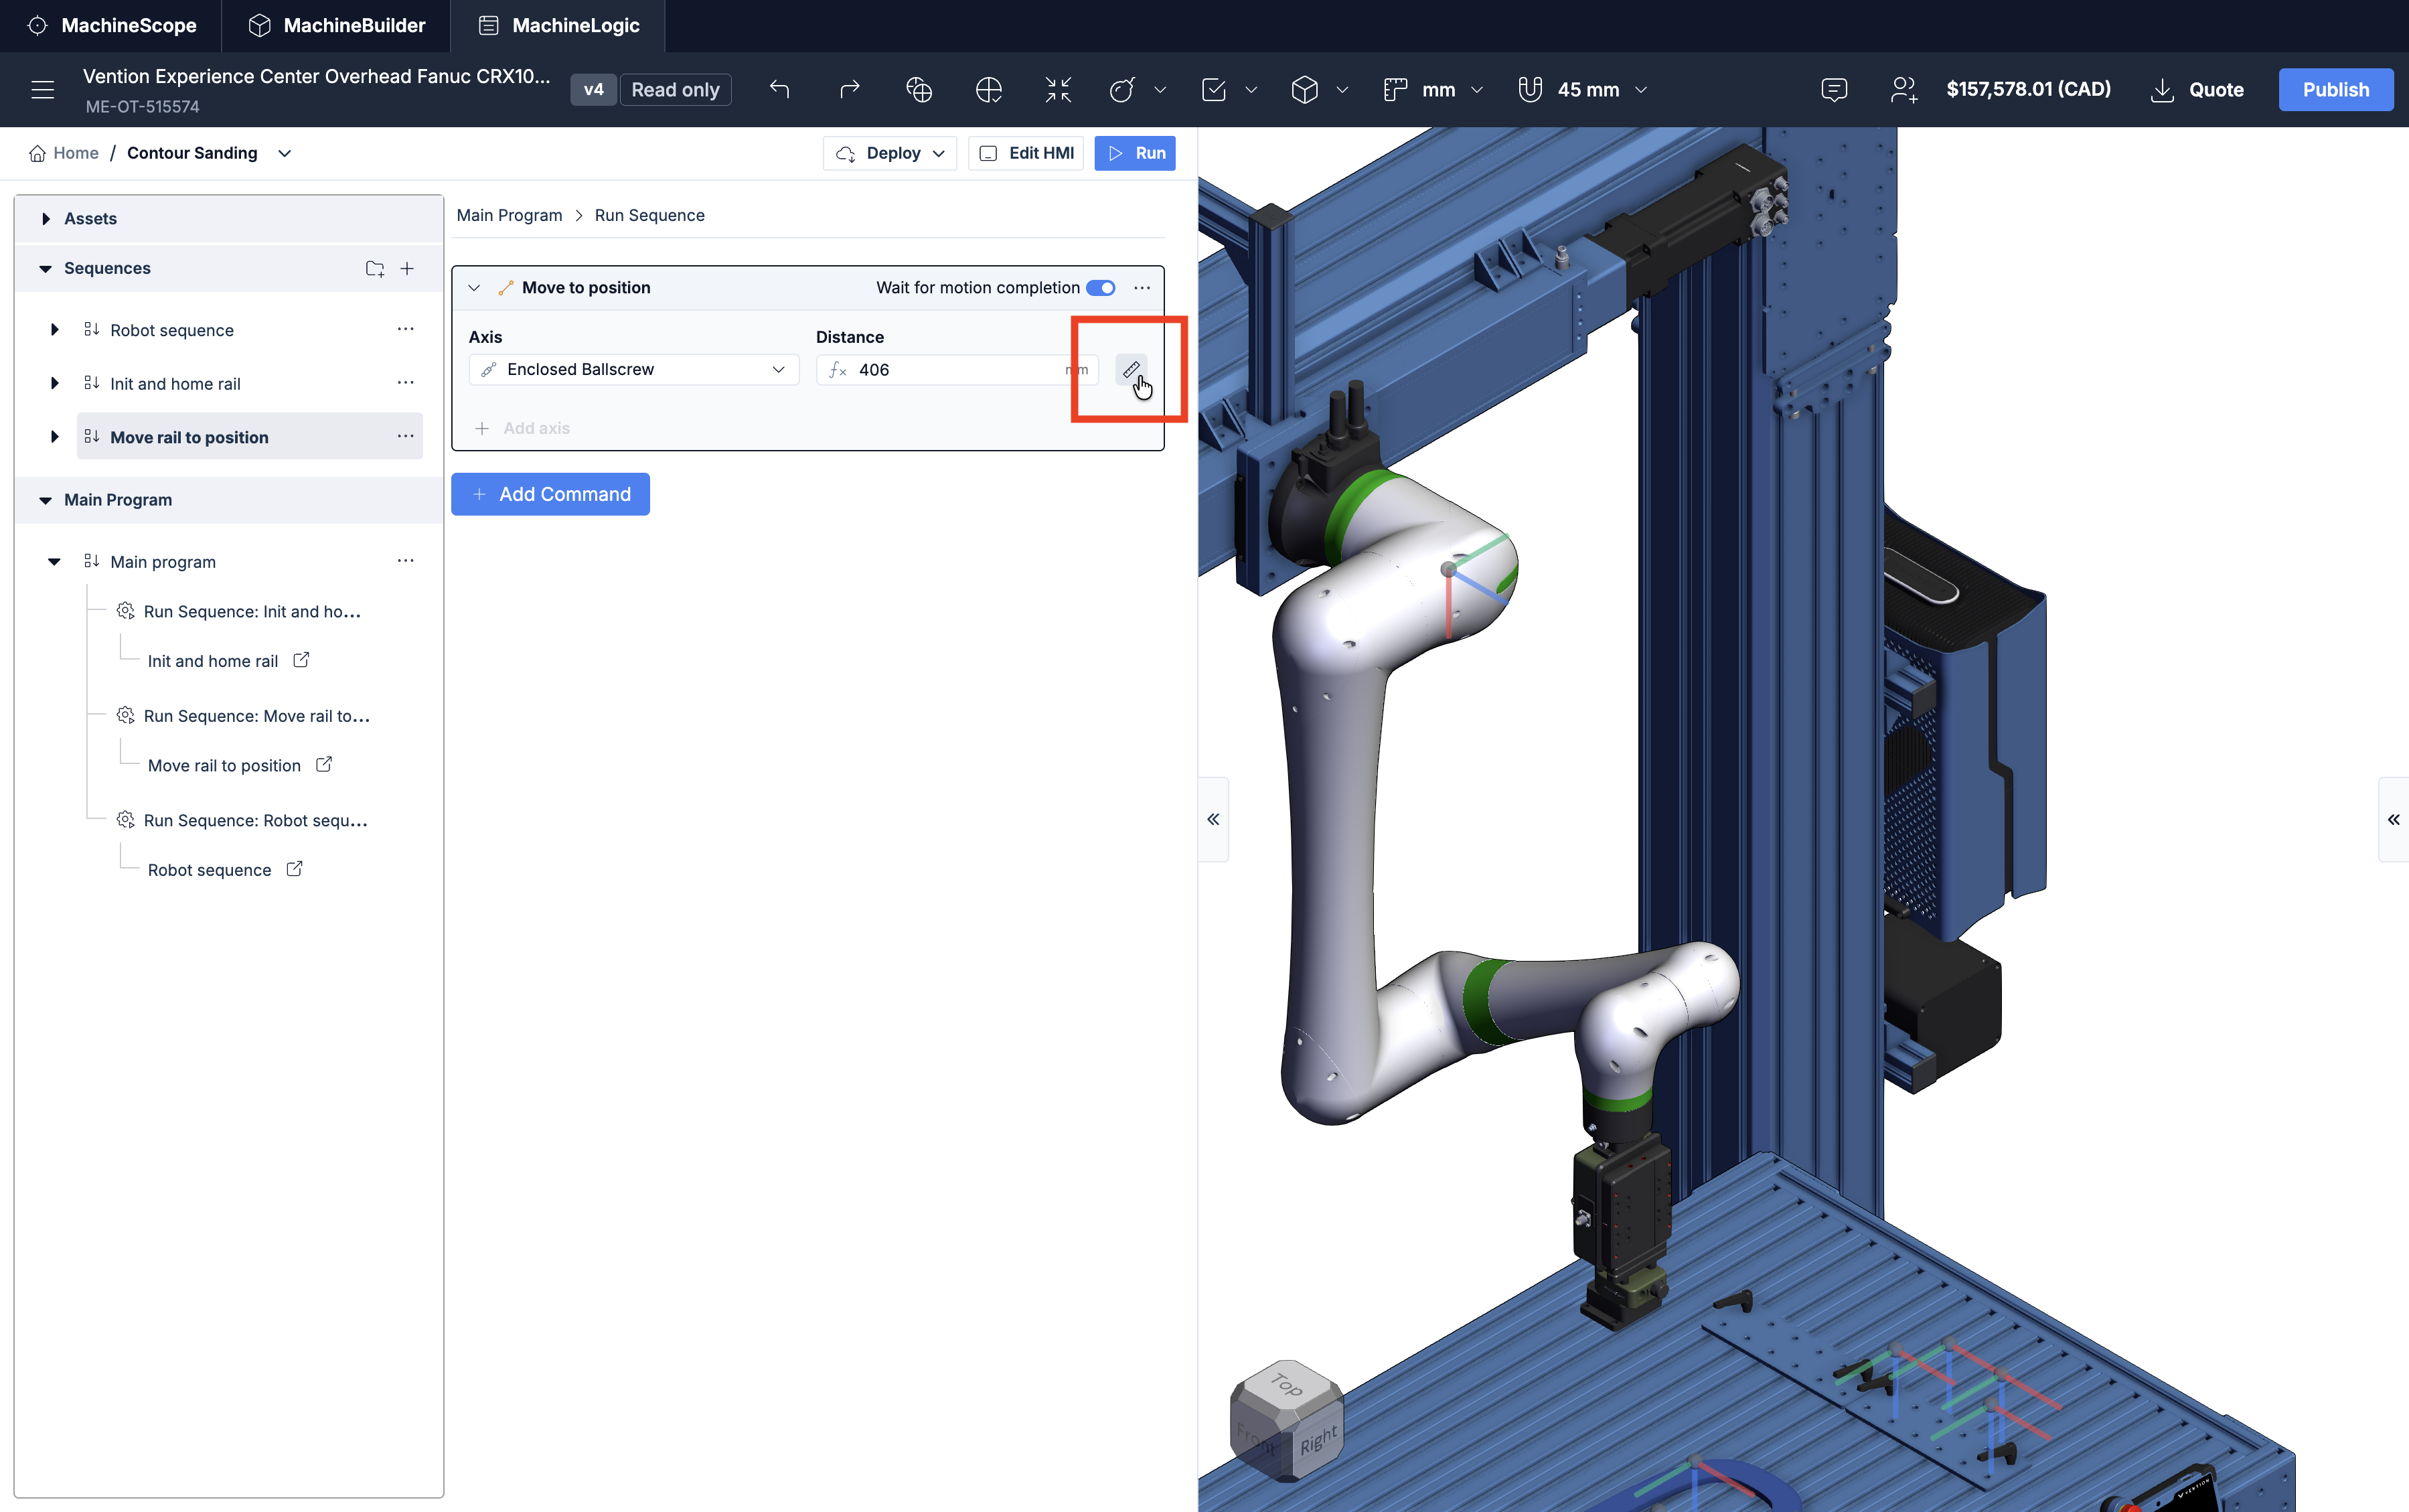Click the redo arrow icon

pos(850,90)
